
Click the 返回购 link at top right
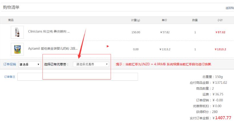pyautogui.click(x=230, y=8)
